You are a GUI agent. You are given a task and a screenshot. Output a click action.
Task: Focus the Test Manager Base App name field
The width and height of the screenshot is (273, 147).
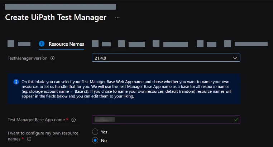pyautogui.click(x=166, y=120)
